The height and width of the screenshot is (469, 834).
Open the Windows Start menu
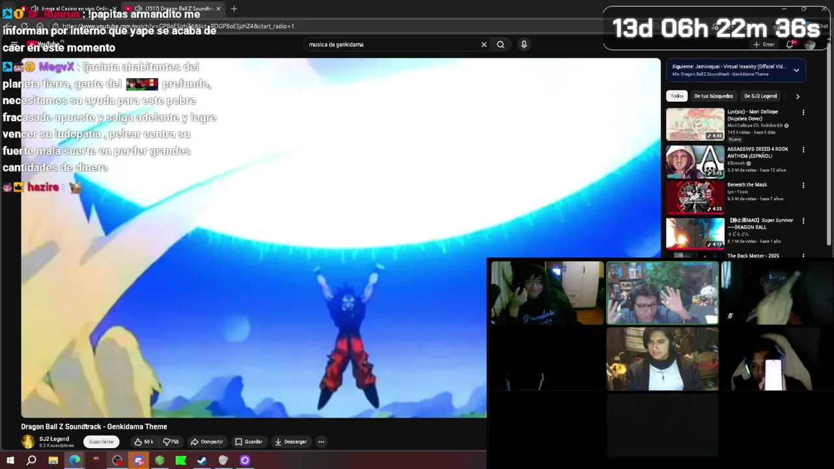[10, 461]
